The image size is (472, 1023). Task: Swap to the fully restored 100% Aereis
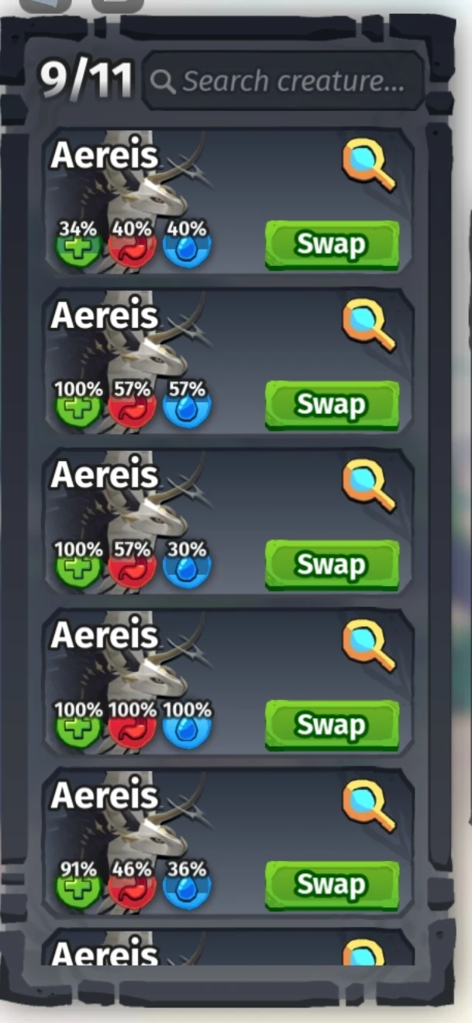pyautogui.click(x=332, y=725)
